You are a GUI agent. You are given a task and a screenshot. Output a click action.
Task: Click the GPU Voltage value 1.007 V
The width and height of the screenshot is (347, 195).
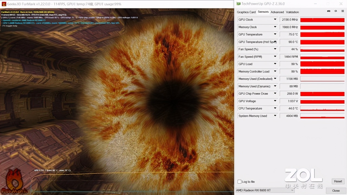[289, 101]
